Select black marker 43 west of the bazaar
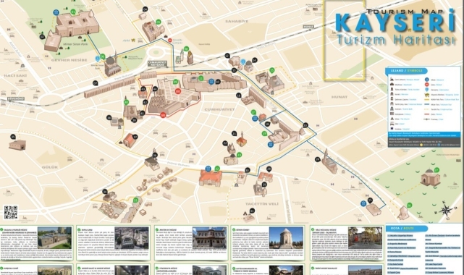The image size is (464, 275). pos(143,89)
